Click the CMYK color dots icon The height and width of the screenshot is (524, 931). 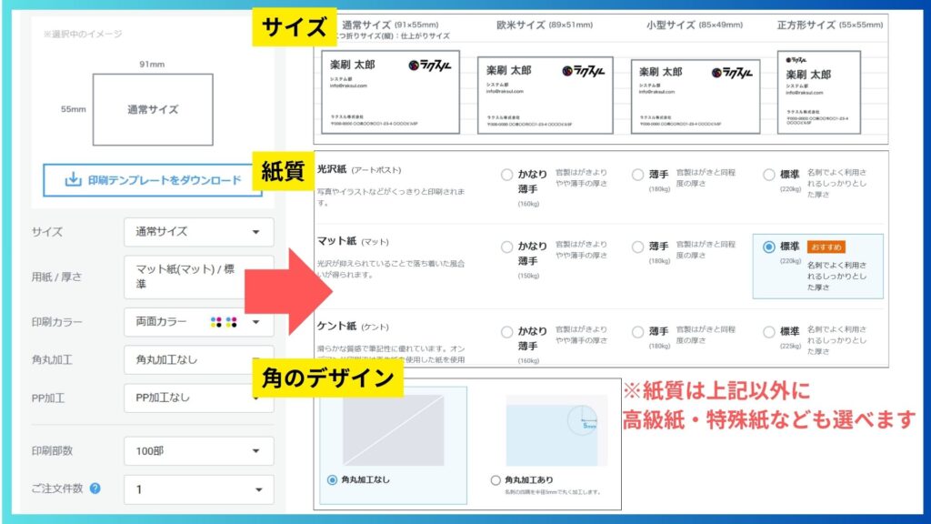coord(224,322)
